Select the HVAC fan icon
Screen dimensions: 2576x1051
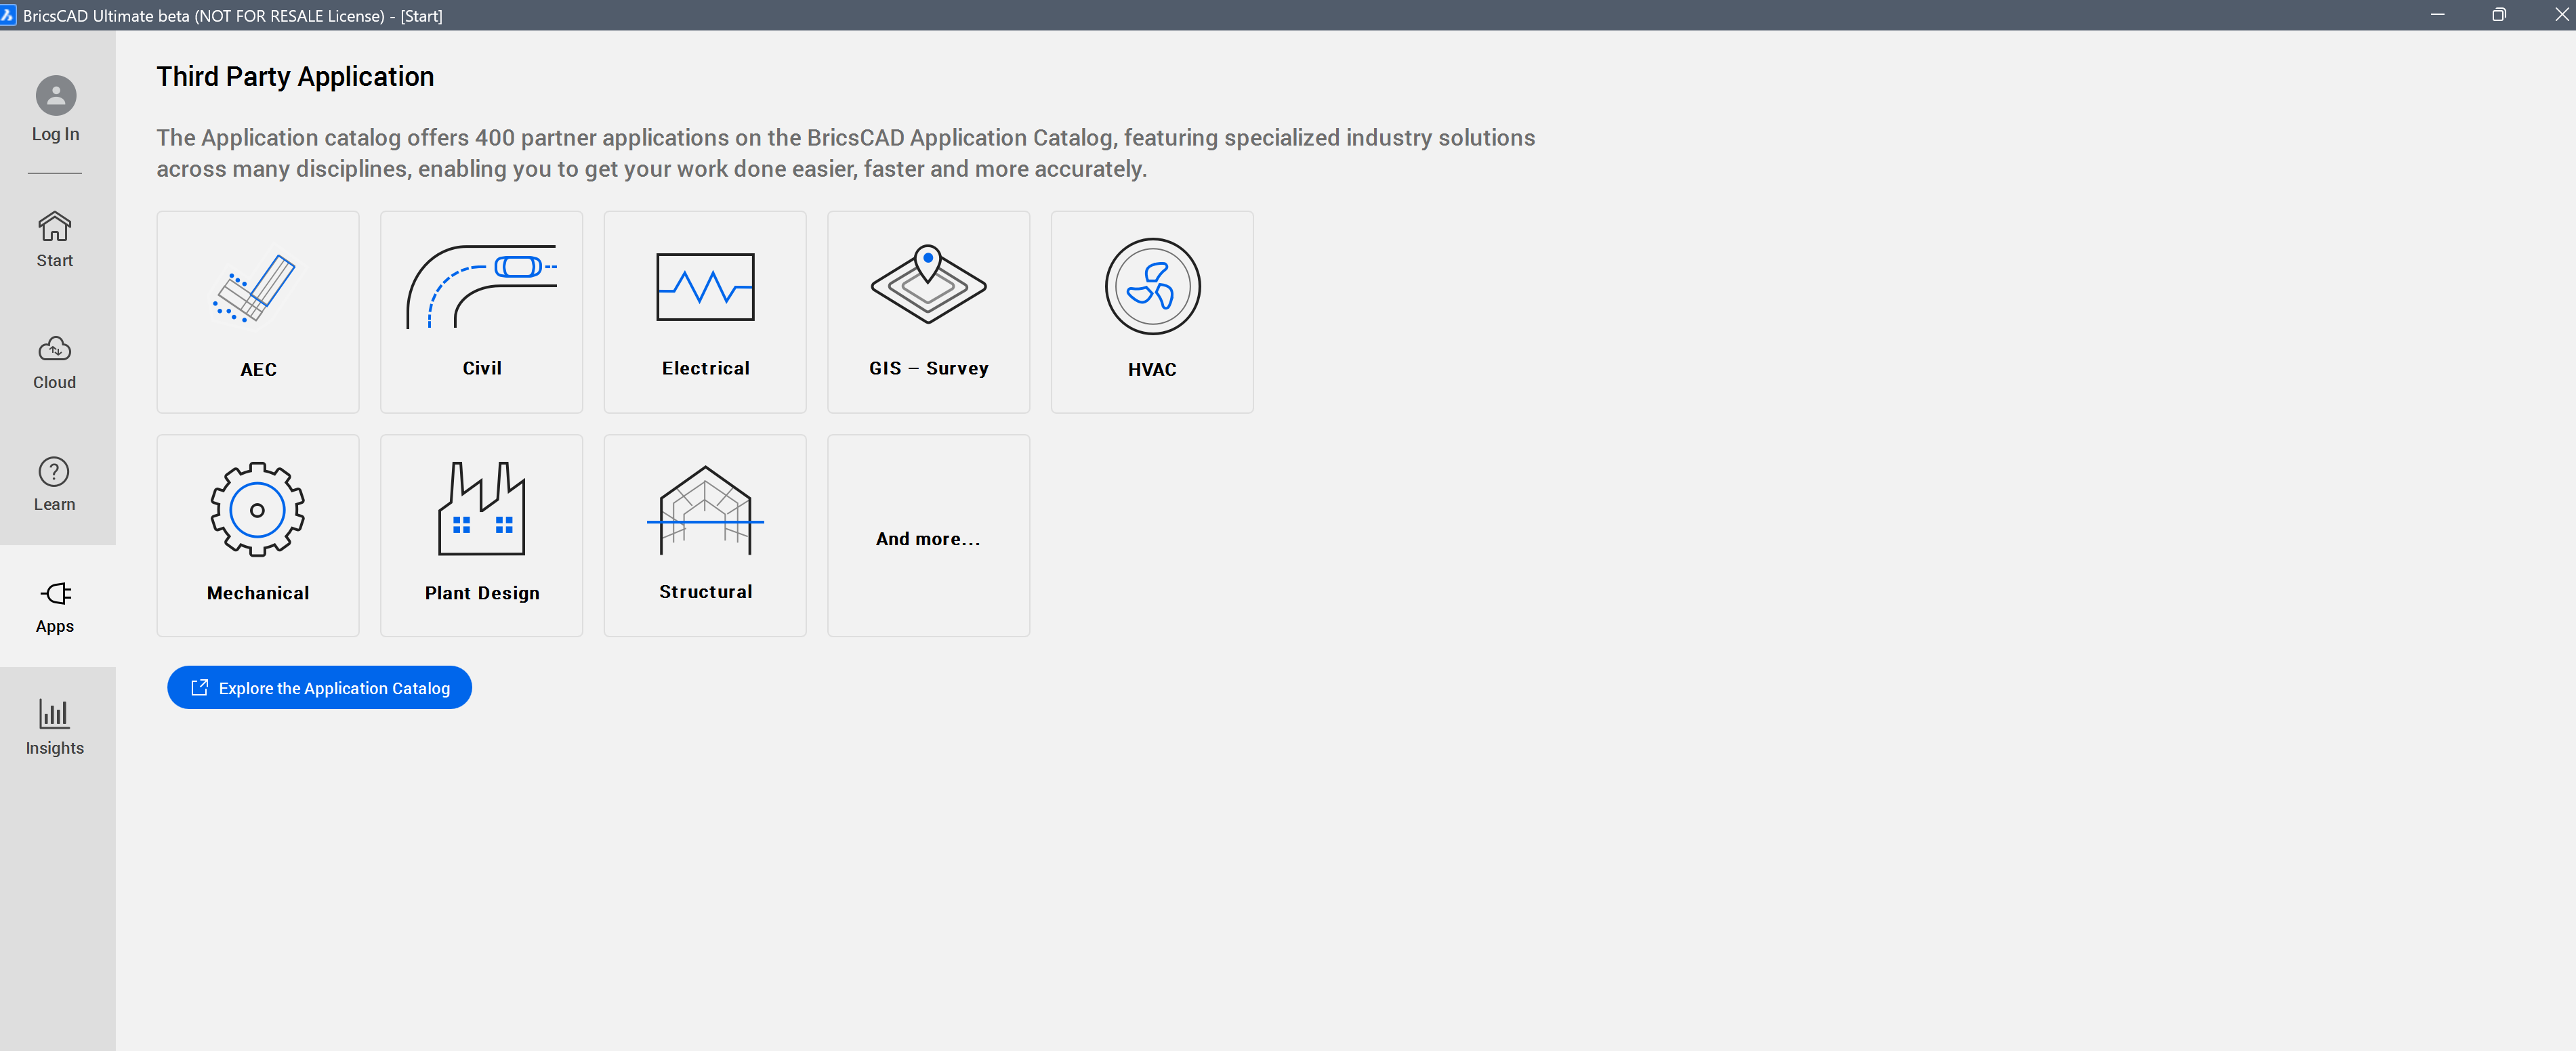[x=1152, y=288]
